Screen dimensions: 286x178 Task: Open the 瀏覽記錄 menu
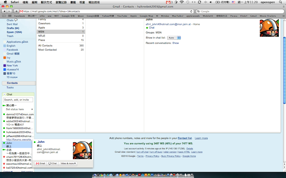tap(61, 2)
